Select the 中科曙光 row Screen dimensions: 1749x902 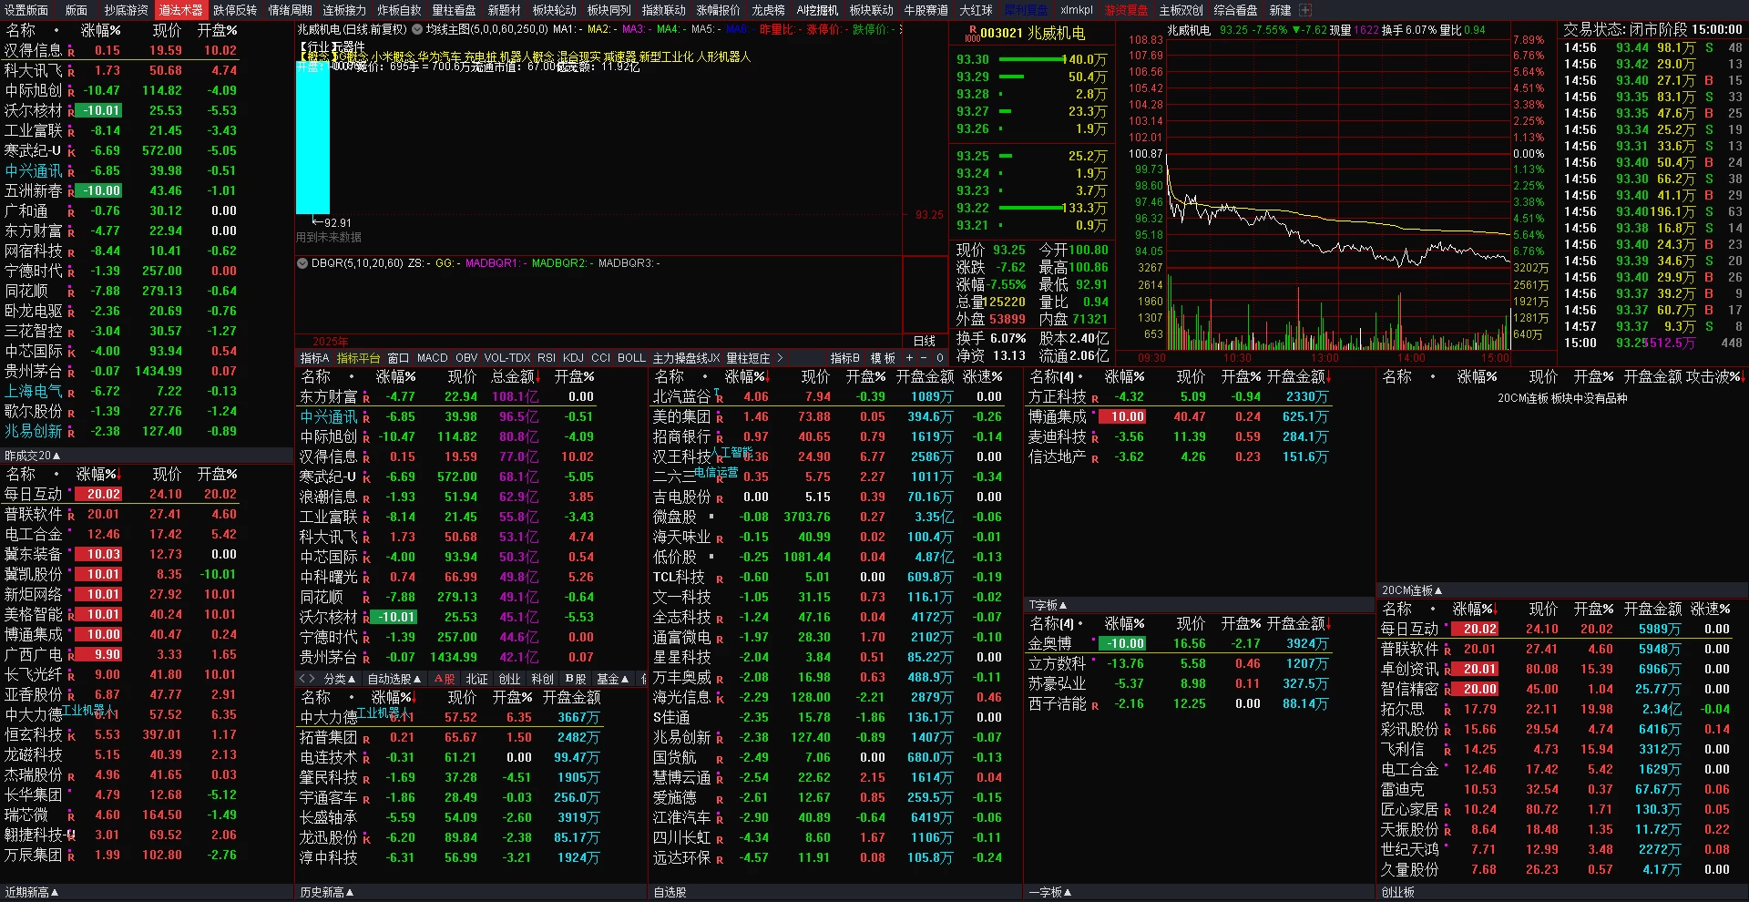(471, 577)
